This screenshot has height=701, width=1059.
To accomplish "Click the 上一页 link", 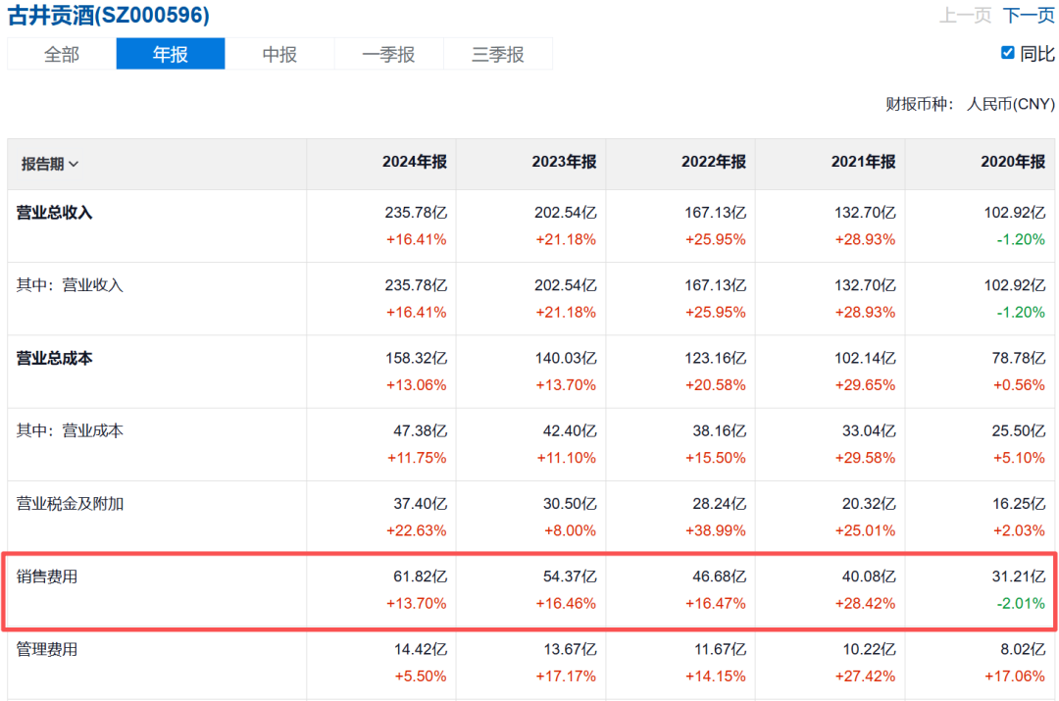I will click(966, 16).
